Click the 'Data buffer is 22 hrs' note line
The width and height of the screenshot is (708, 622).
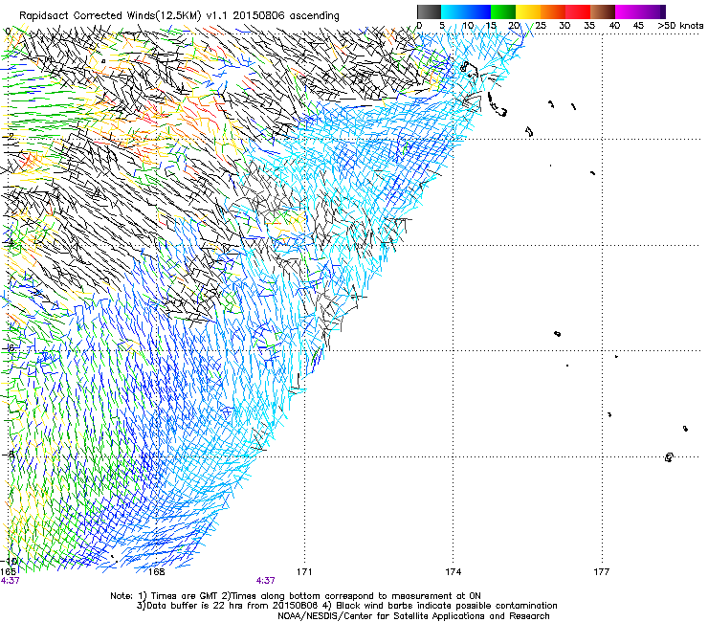click(346, 606)
